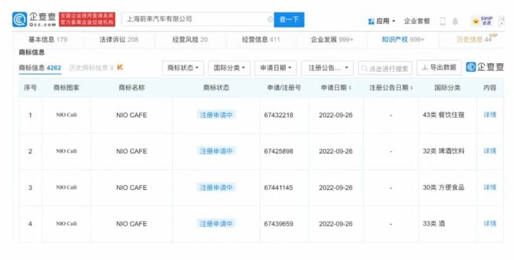Open notifications bell icon
Viewport: 514px width, 260px height.
coord(456,22)
